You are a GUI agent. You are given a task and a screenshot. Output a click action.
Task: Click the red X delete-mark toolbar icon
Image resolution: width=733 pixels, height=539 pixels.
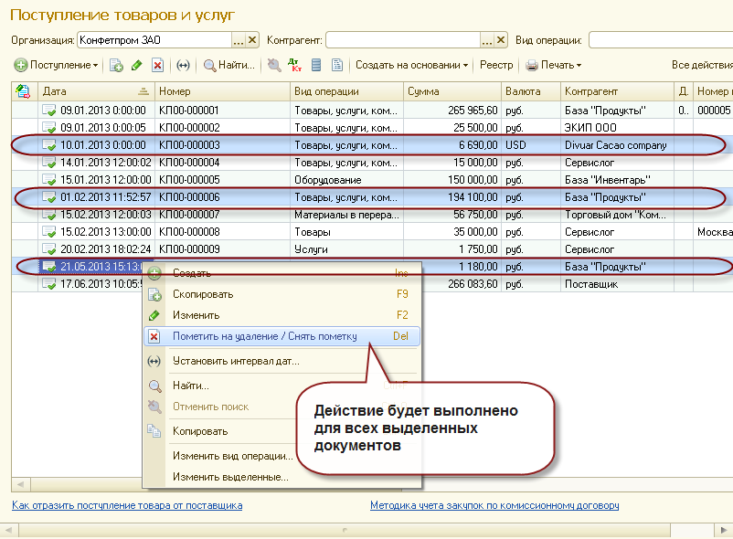click(x=157, y=65)
